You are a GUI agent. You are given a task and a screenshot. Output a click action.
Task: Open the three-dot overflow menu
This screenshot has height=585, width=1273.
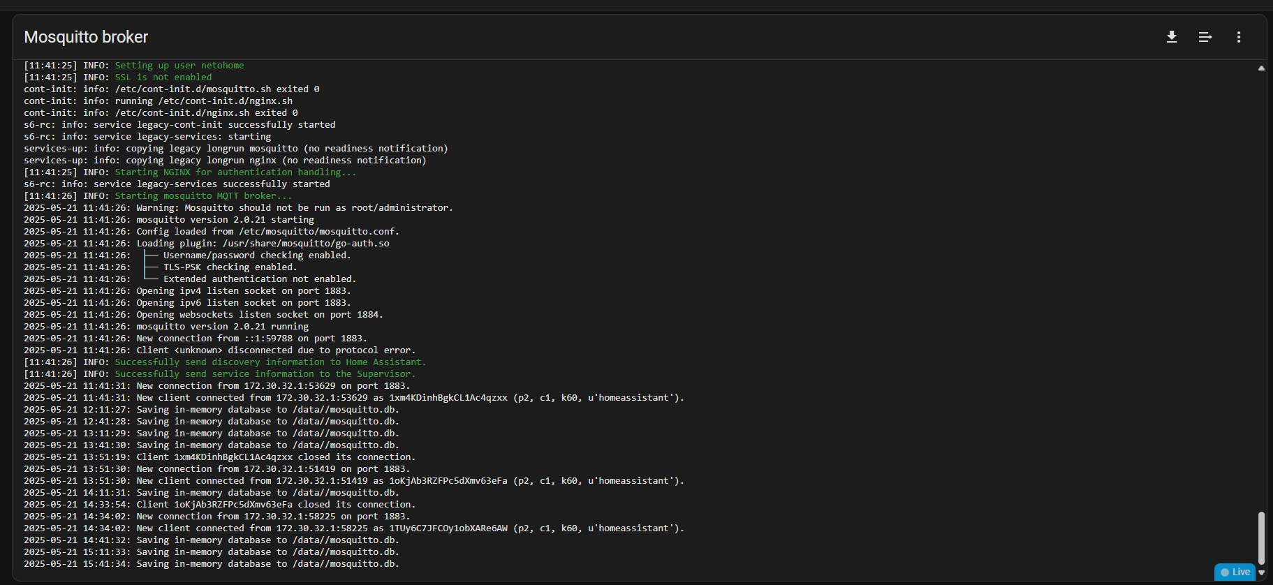[x=1239, y=37]
